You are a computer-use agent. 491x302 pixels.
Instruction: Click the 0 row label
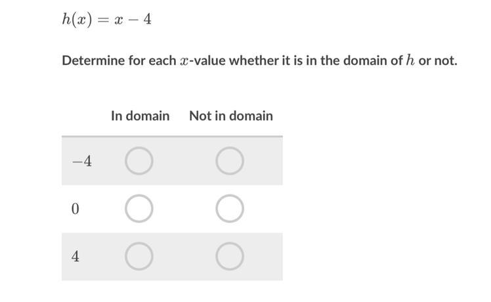[x=75, y=209]
